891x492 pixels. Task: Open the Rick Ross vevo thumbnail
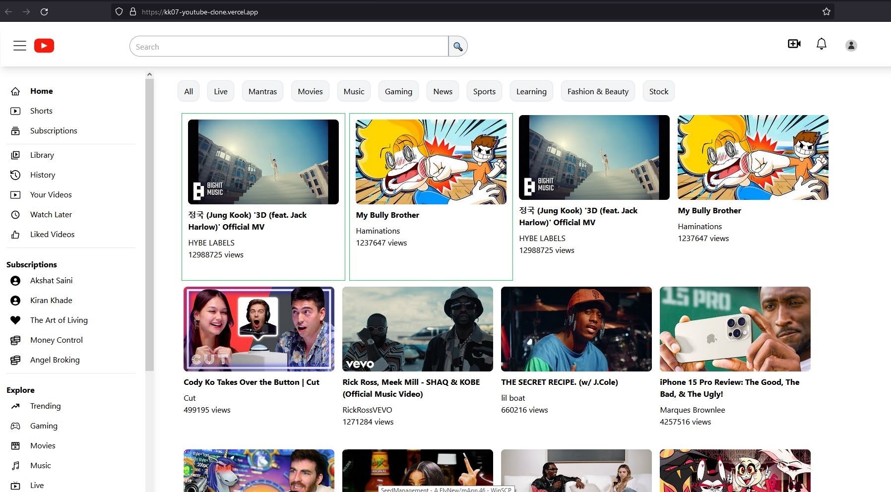(x=418, y=329)
